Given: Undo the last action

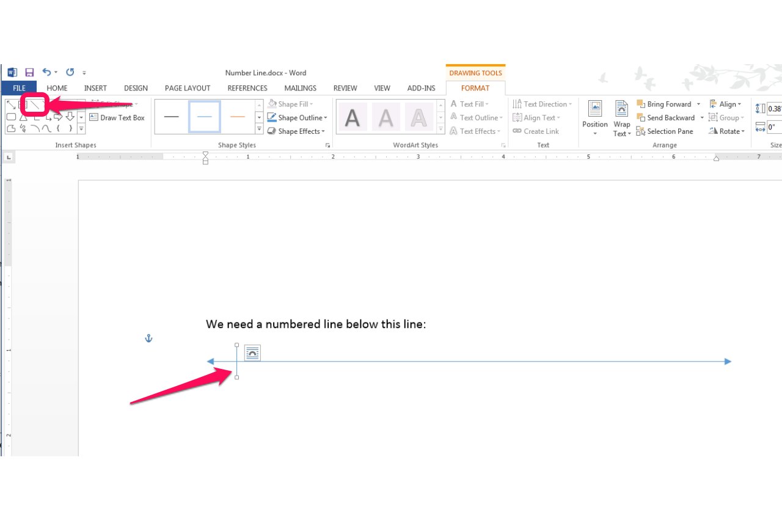Looking at the screenshot, I should (x=46, y=72).
